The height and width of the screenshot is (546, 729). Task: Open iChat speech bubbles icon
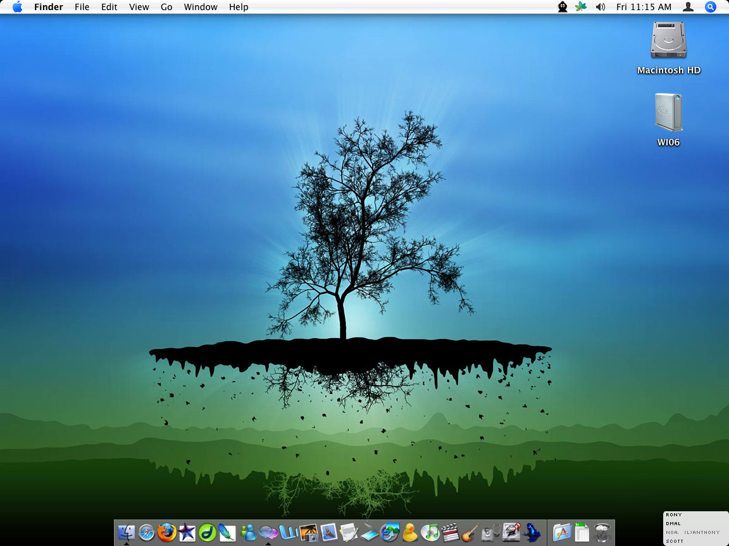click(268, 532)
